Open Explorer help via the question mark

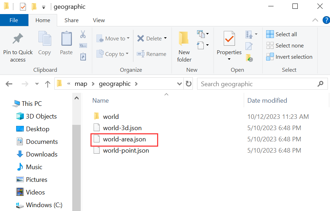(326, 20)
